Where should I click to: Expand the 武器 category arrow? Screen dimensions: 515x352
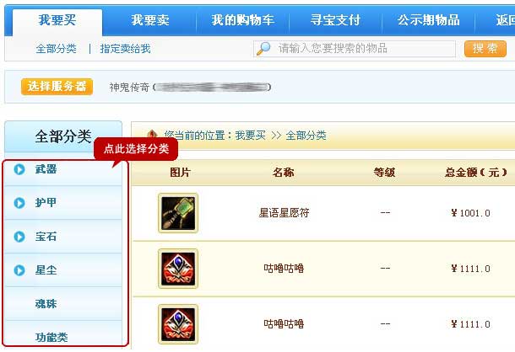pos(19,169)
